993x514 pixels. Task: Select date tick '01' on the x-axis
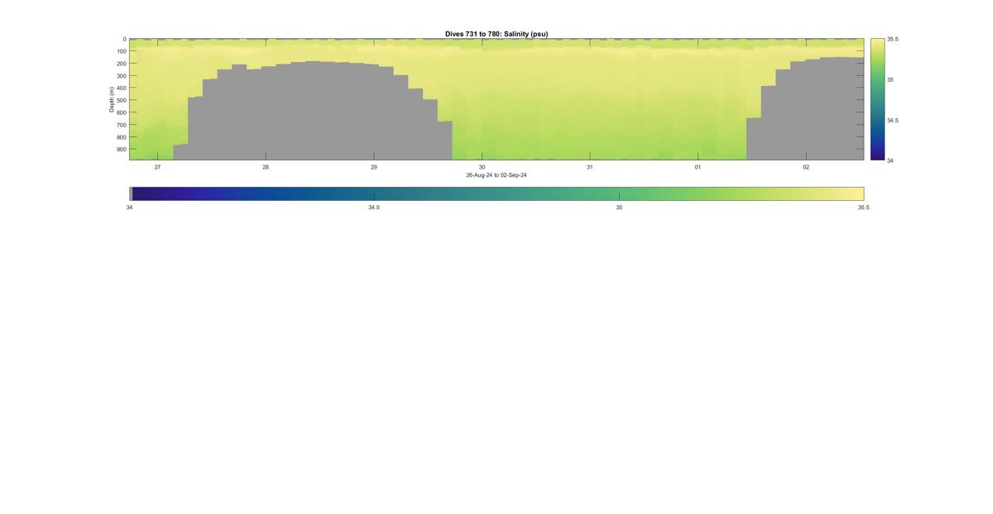point(698,167)
